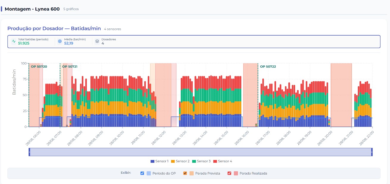Click the "Total batidas (período)" label
The height and width of the screenshot is (184, 390).
pyautogui.click(x=33, y=39)
